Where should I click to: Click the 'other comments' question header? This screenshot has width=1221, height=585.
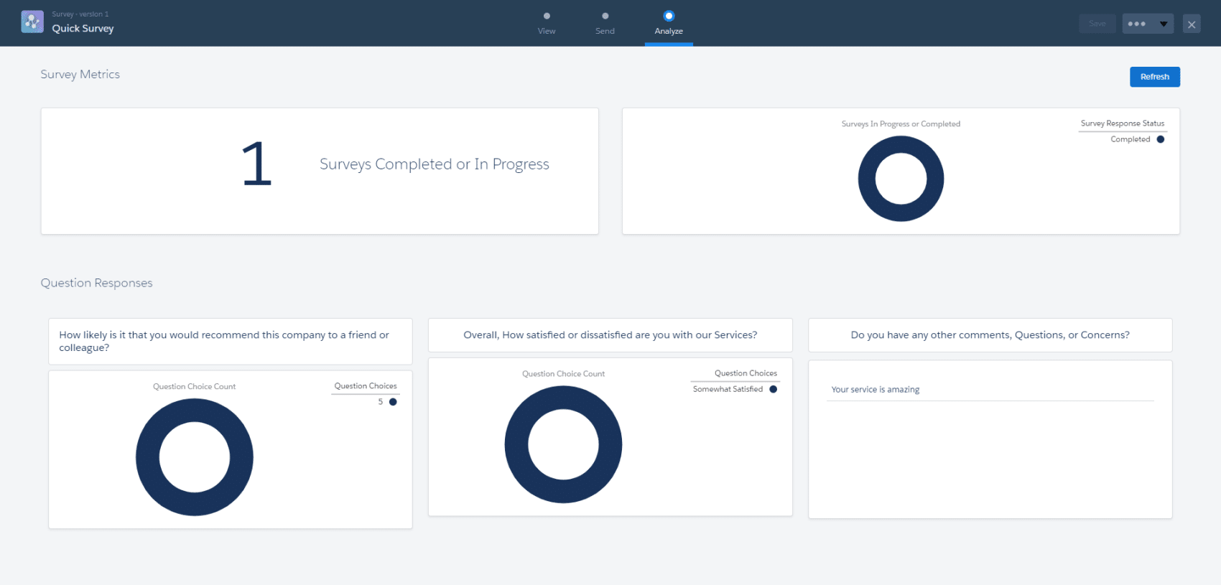990,335
